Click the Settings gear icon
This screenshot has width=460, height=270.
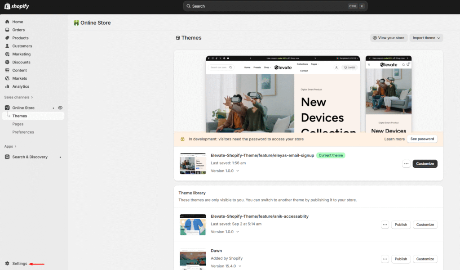[x=7, y=264]
